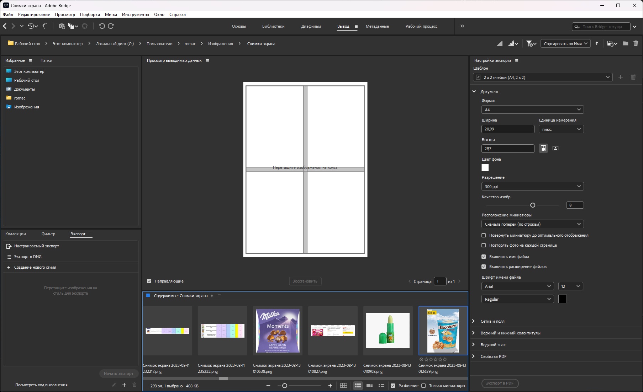
Task: Expand the Сетка и поля section
Action: click(492, 321)
